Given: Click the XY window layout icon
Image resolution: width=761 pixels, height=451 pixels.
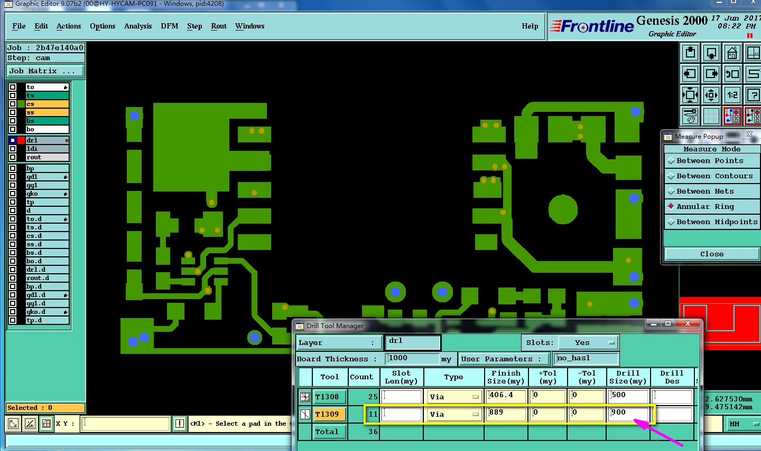Looking at the screenshot, I should [753, 53].
